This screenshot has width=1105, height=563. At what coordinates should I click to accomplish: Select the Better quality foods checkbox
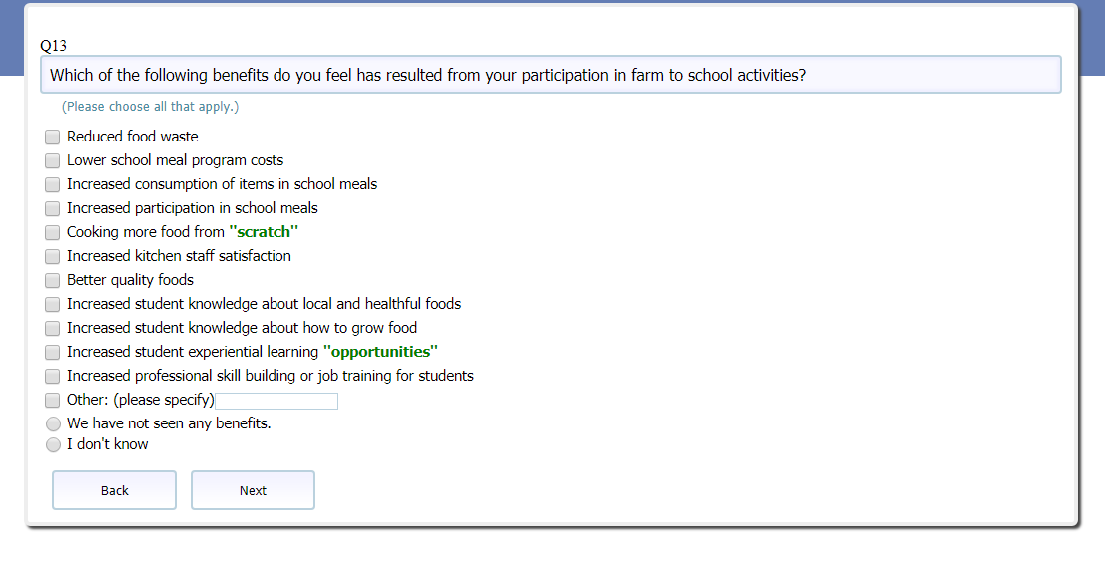coord(53,280)
